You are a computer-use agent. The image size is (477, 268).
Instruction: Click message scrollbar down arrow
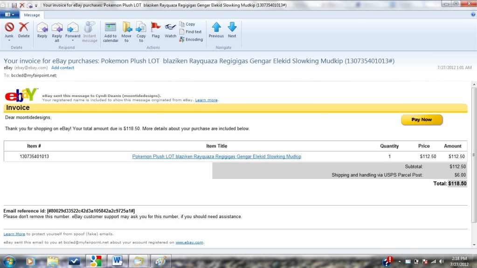(474, 245)
